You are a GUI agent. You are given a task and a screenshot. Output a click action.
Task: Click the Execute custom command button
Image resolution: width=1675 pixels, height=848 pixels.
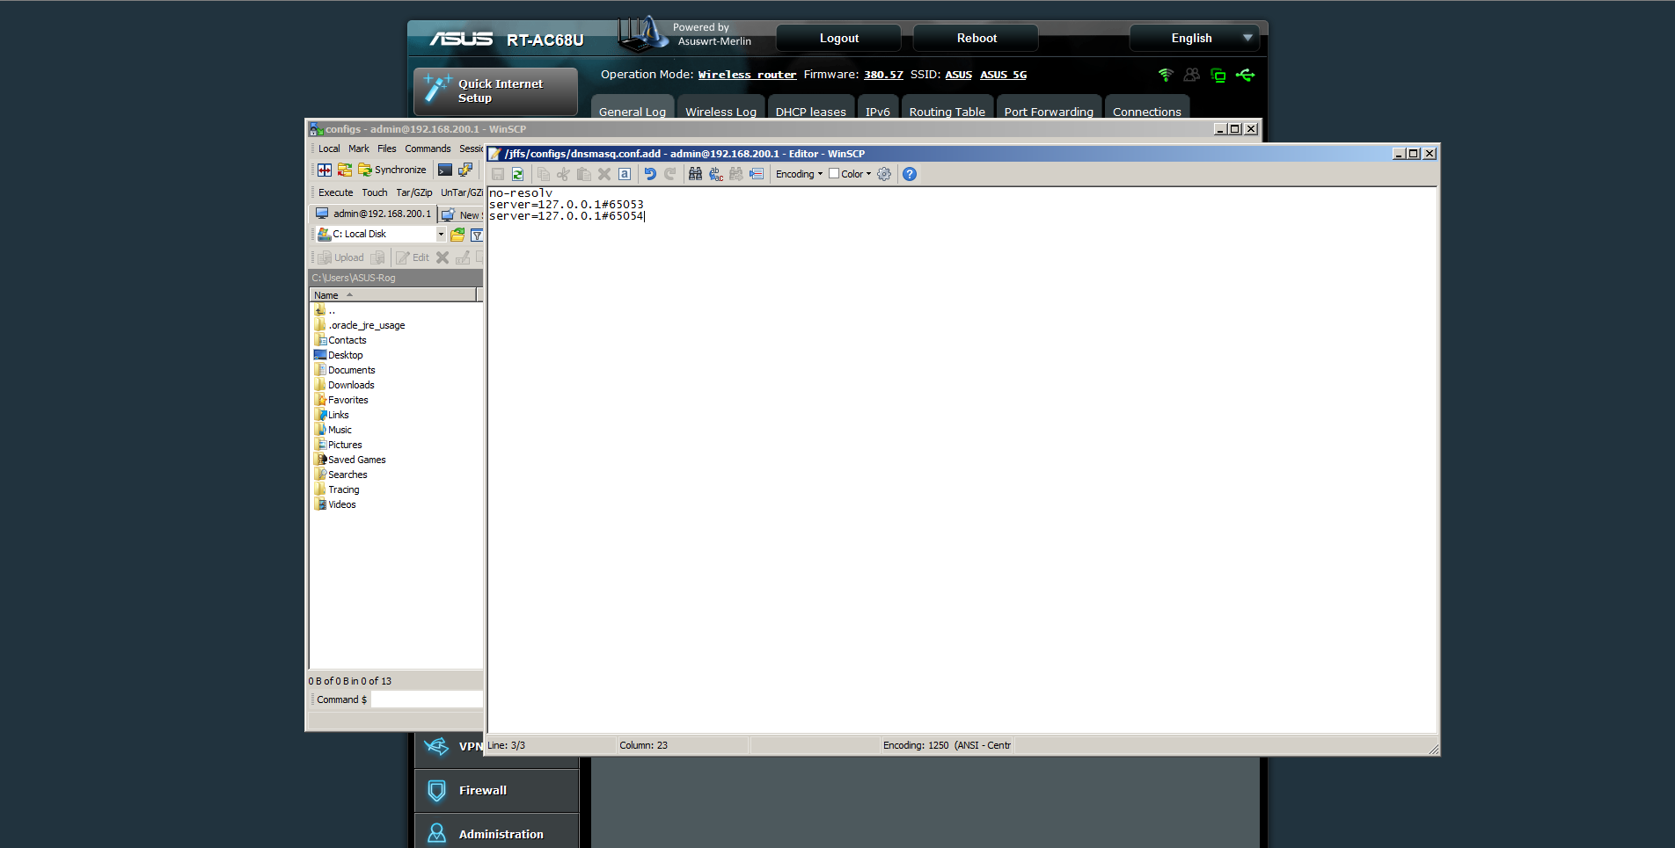point(336,192)
